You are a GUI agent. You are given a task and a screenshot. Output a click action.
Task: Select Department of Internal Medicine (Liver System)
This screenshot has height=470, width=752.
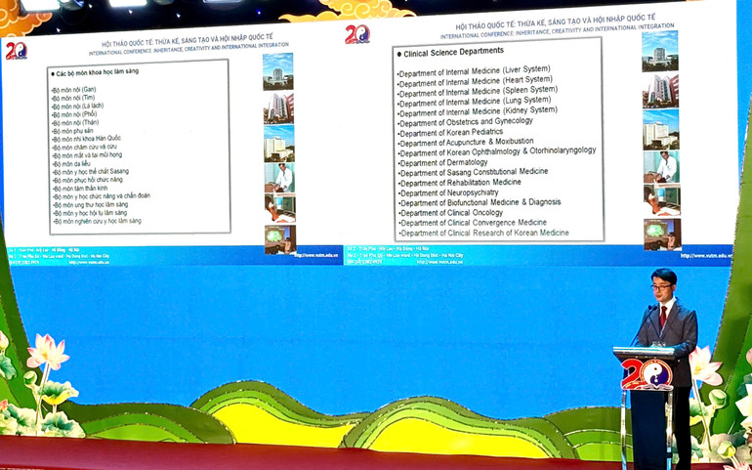click(474, 69)
